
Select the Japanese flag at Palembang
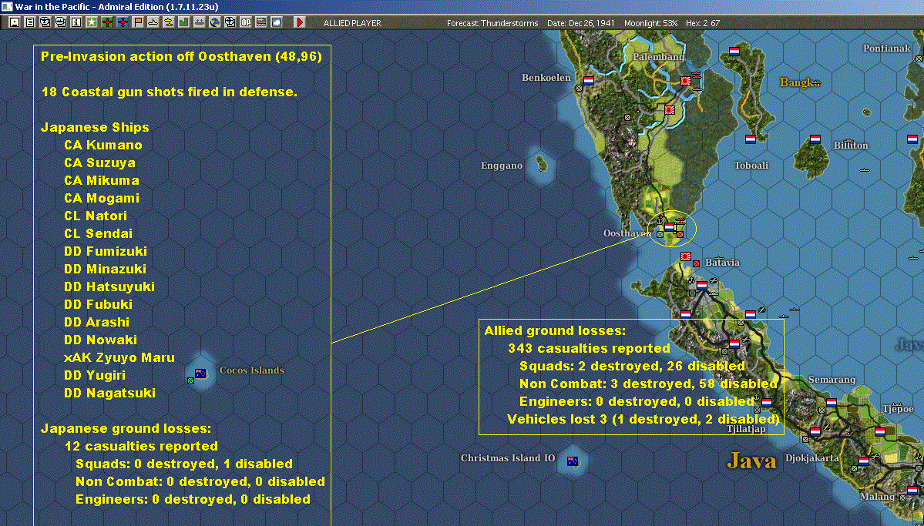686,82
